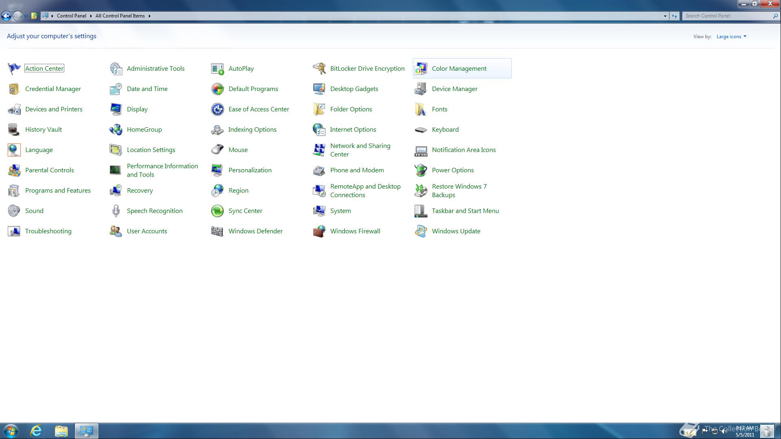
Task: Open the Mouse icon
Action: 217,150
